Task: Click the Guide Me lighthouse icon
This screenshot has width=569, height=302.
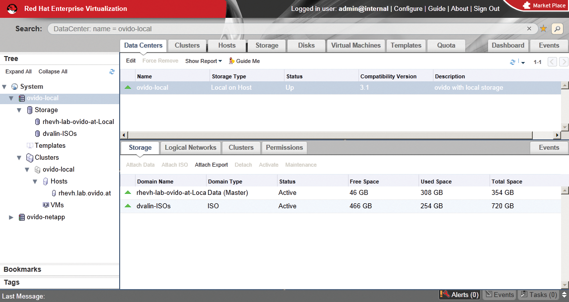Action: point(231,60)
